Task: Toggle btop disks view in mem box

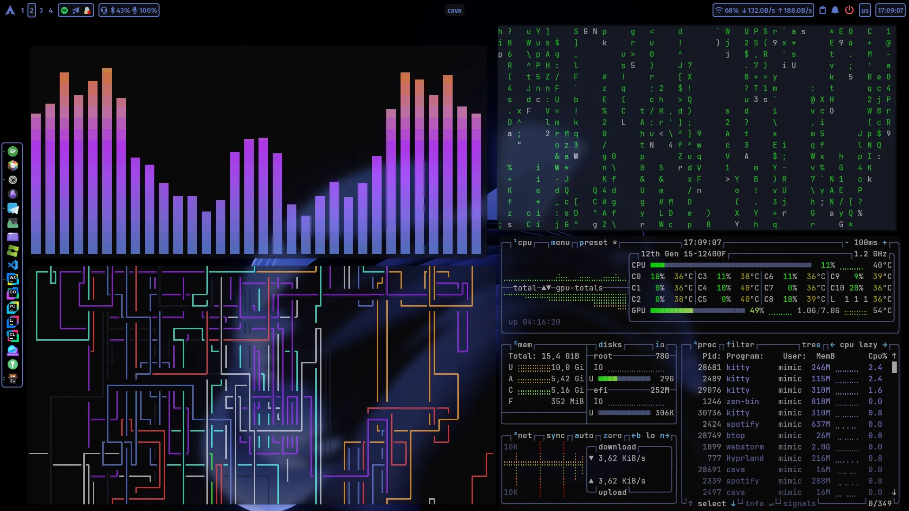Action: (610, 345)
